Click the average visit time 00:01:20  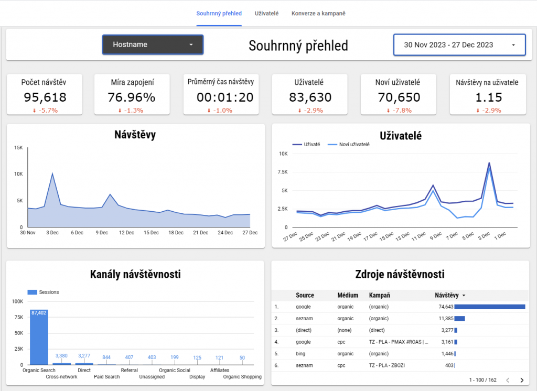tap(225, 97)
